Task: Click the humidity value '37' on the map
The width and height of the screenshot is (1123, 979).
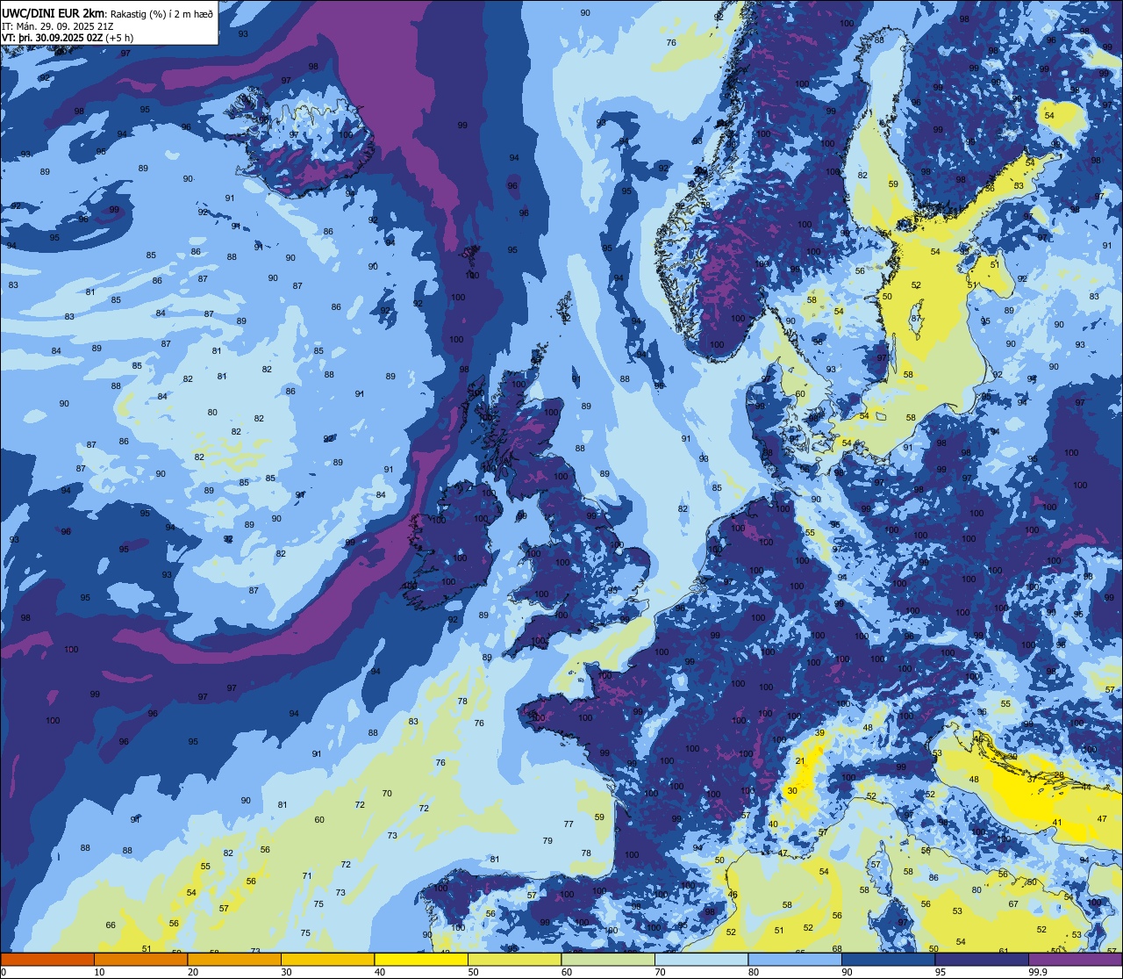Action: pyautogui.click(x=1032, y=779)
